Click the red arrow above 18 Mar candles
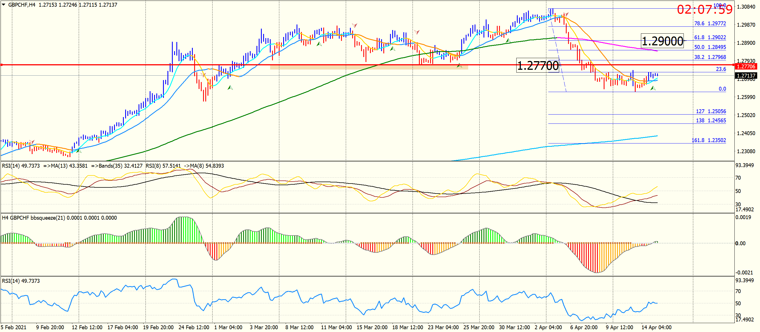 [x=417, y=32]
